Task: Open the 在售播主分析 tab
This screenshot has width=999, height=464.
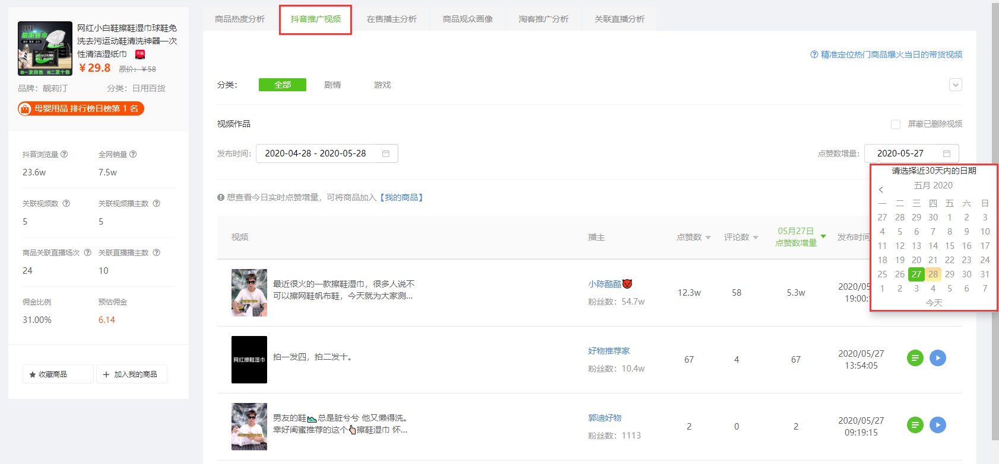Action: 392,19
